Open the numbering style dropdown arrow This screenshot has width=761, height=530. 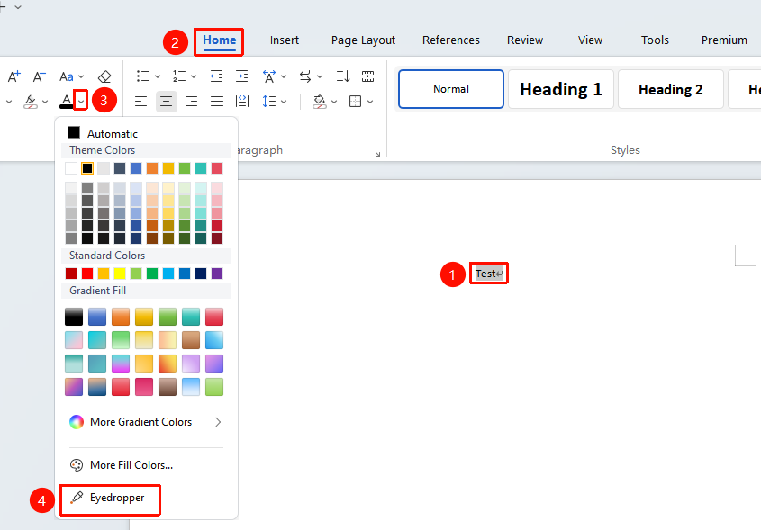194,76
